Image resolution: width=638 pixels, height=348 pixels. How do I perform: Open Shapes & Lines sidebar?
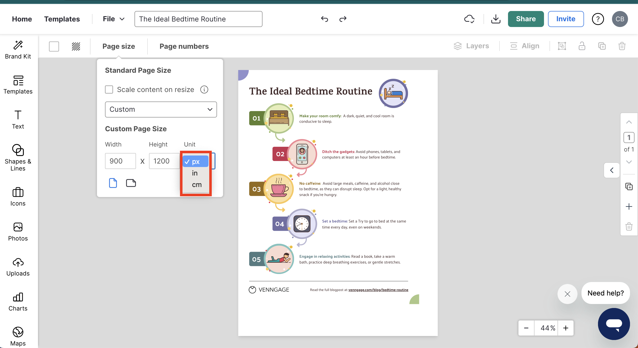click(18, 157)
